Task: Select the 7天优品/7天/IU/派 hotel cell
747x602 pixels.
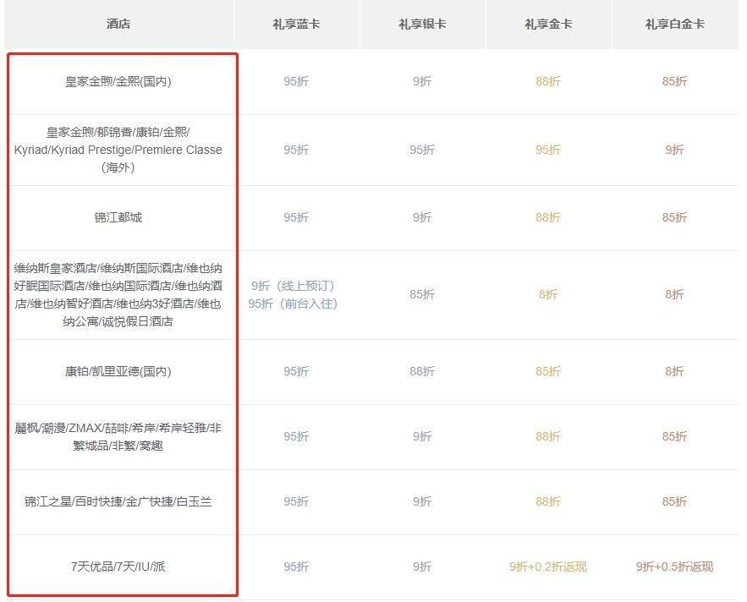Action: [118, 566]
